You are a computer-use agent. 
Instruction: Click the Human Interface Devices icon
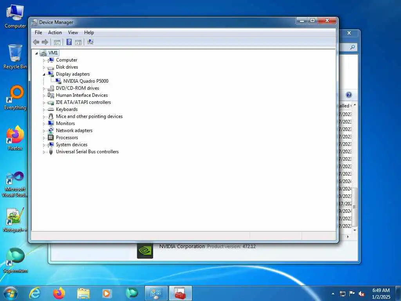coord(51,95)
